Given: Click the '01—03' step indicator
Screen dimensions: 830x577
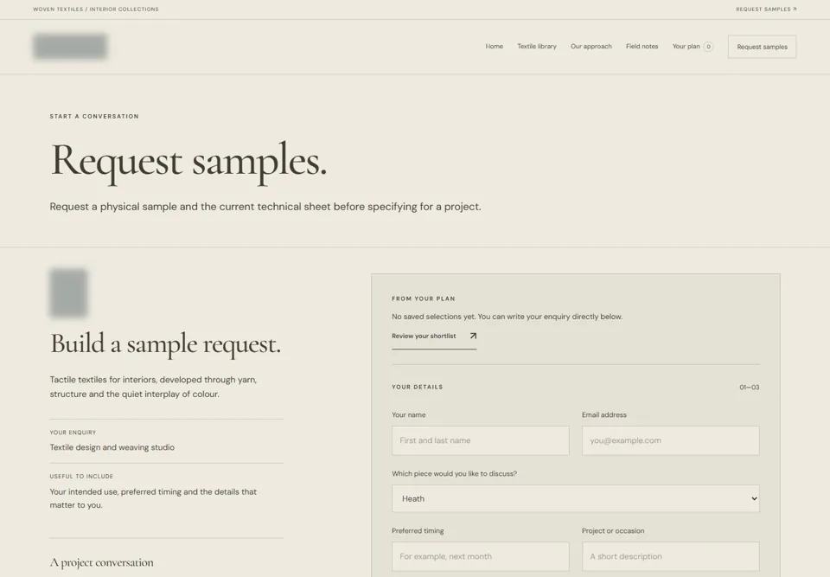Looking at the screenshot, I should tap(749, 388).
